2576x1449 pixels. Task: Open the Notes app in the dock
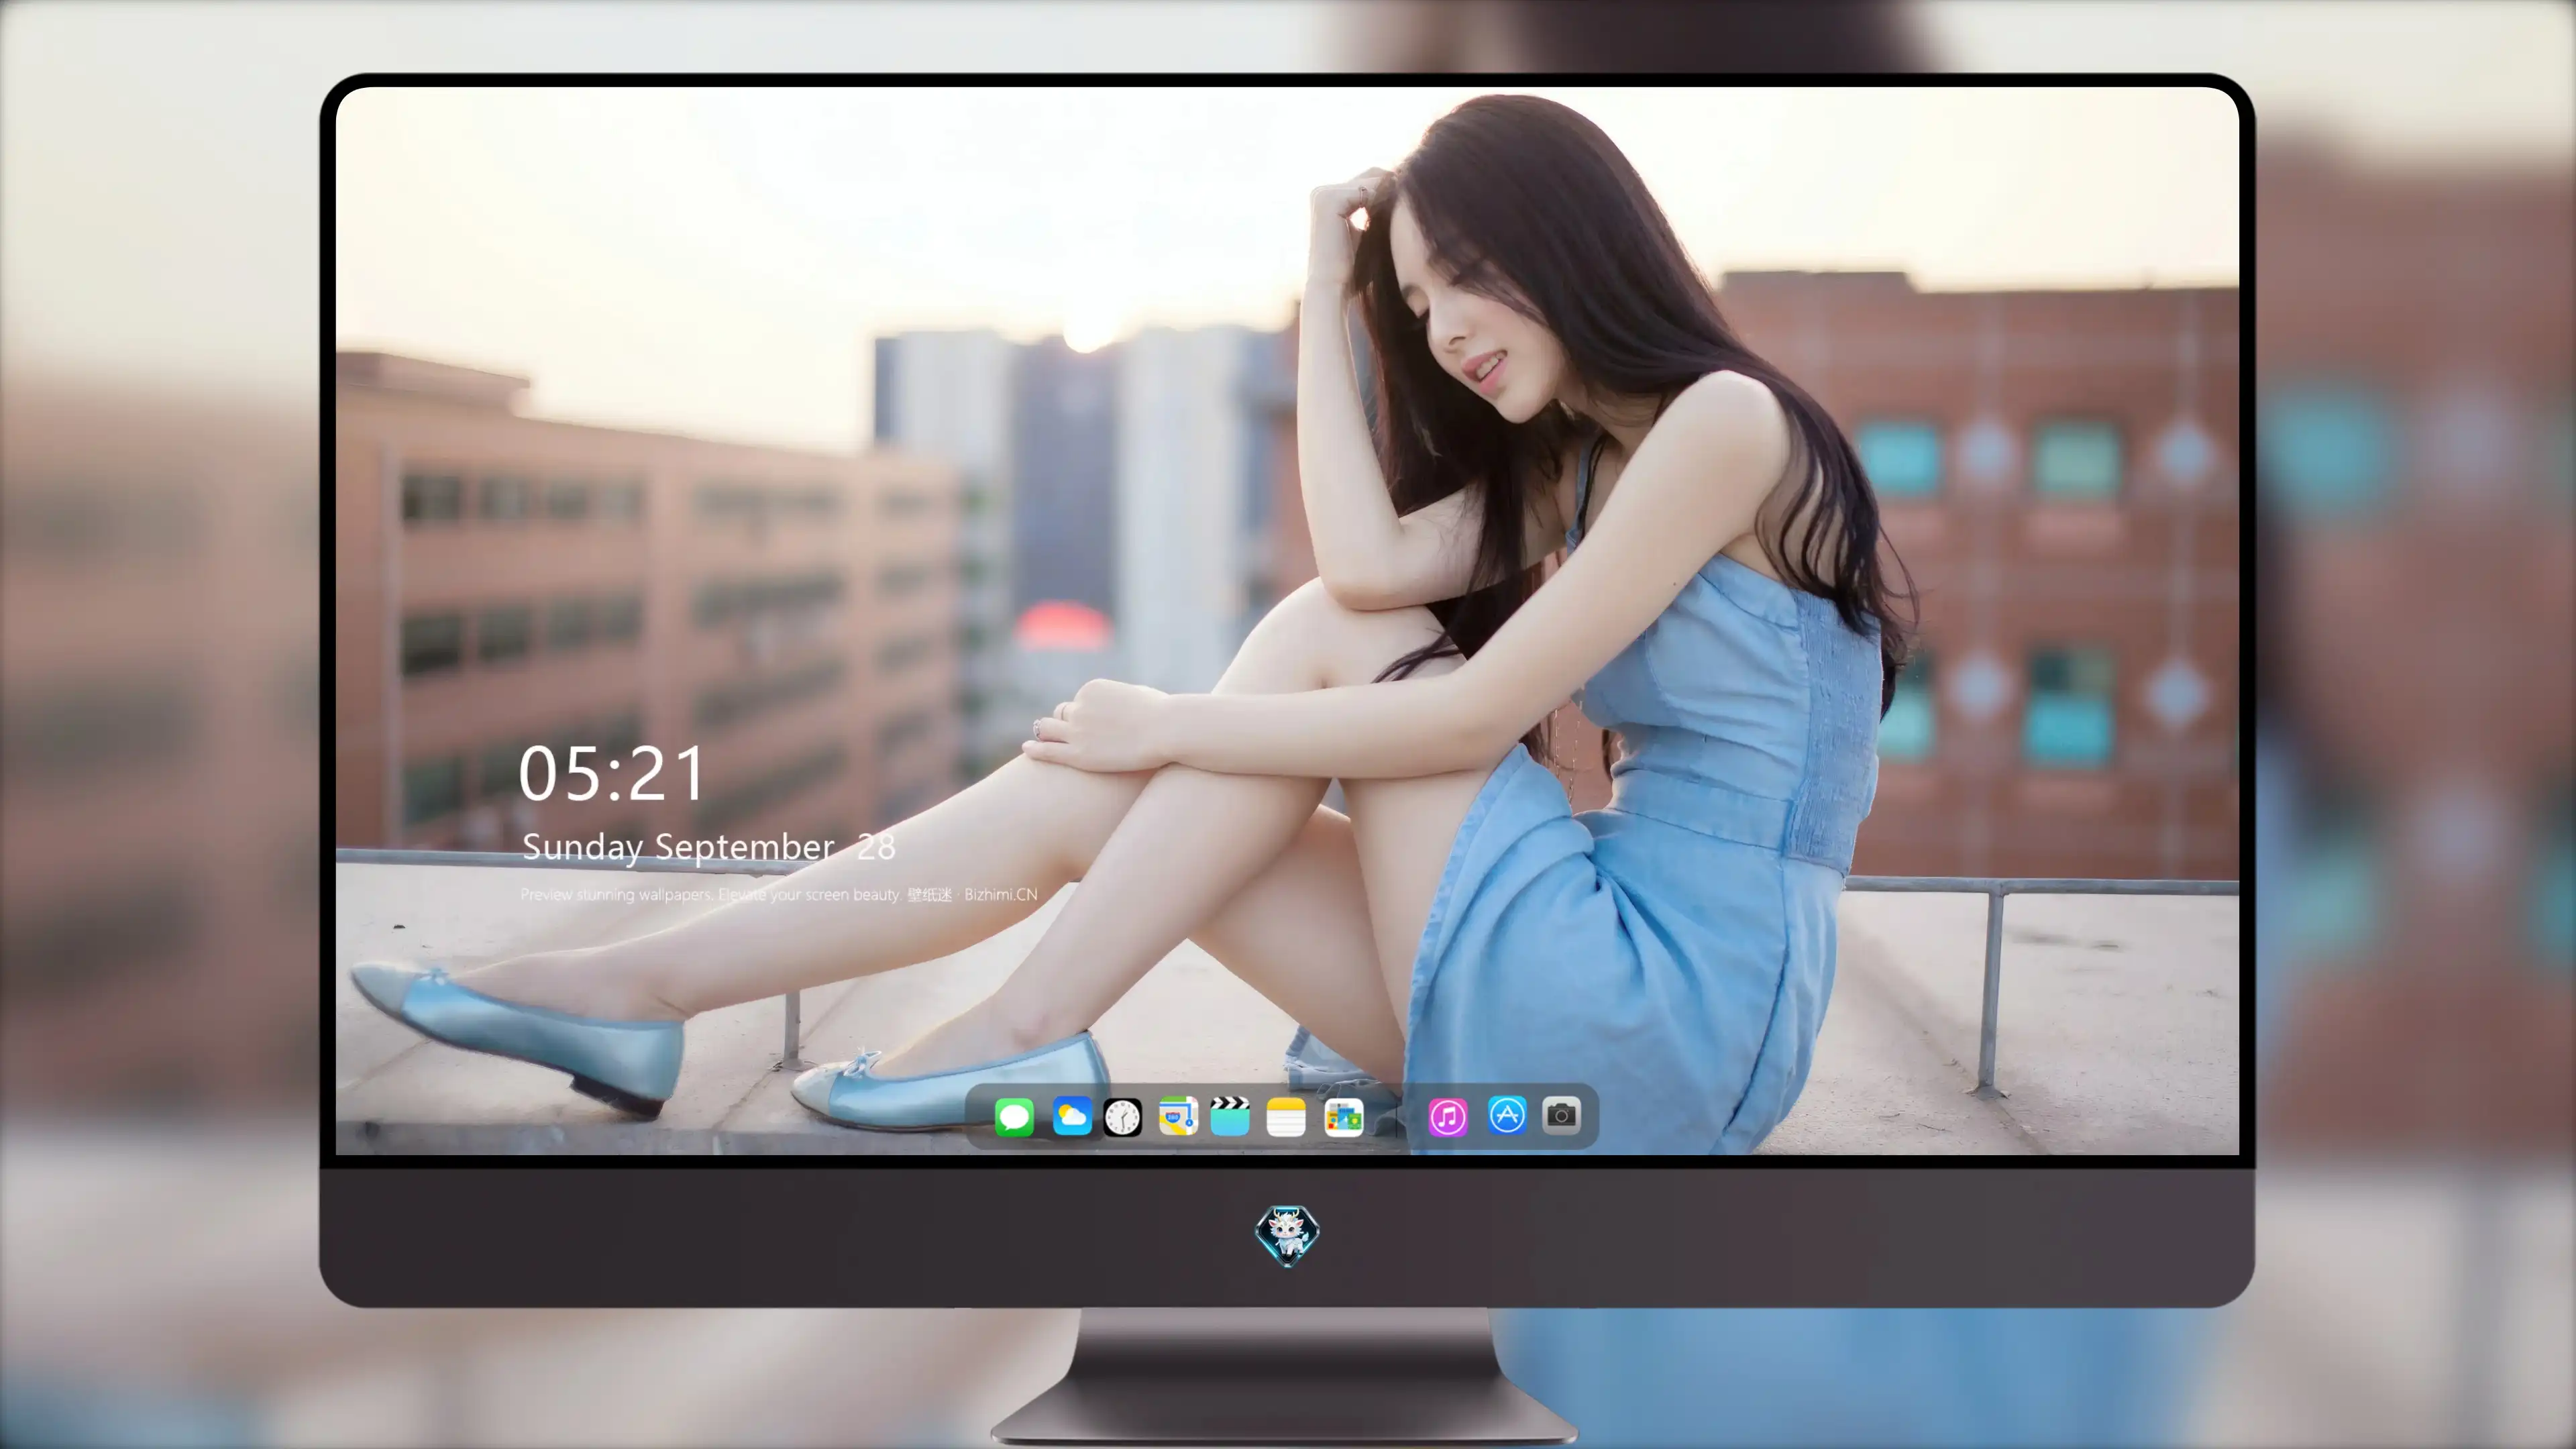(1286, 1116)
